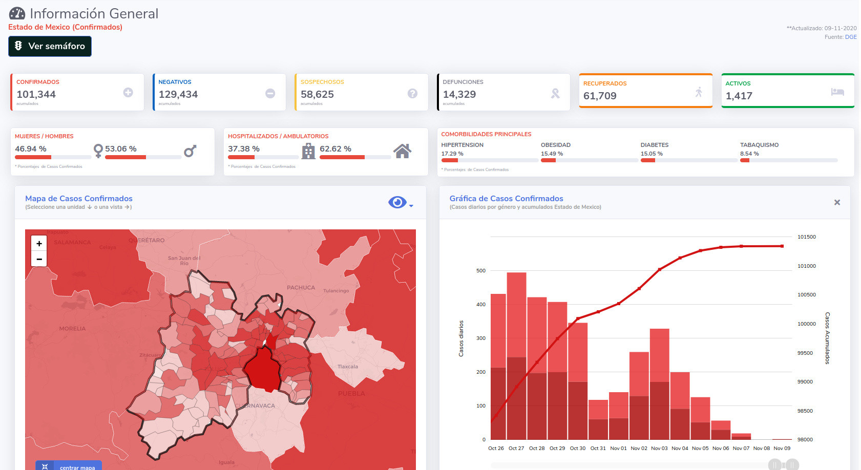The height and width of the screenshot is (470, 861).
Task: Click the Nov 09 data point on cumulative line
Action: [x=782, y=246]
